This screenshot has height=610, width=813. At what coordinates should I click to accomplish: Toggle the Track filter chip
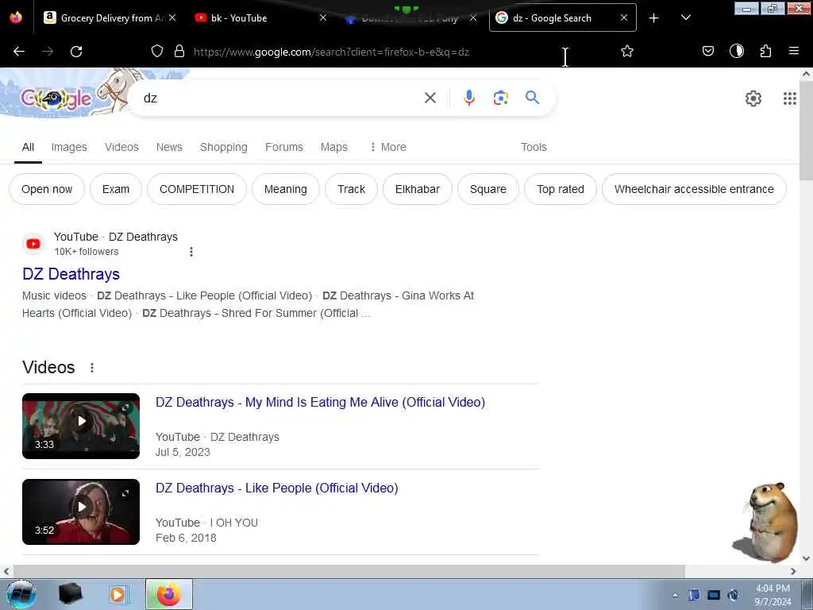pos(351,189)
